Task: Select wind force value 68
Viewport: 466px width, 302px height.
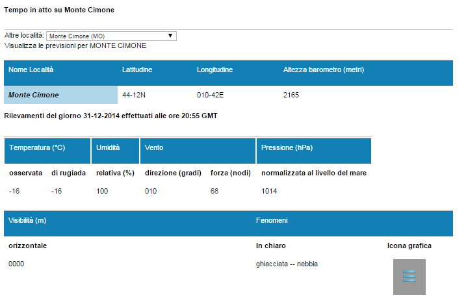Action: tap(214, 191)
